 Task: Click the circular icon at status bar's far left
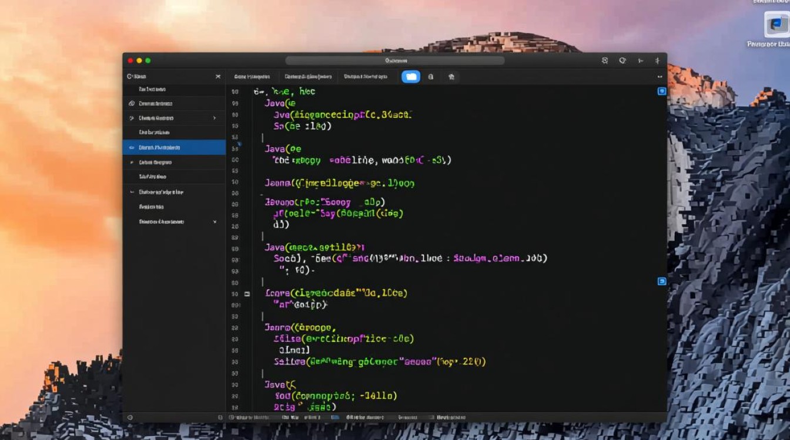pyautogui.click(x=130, y=418)
